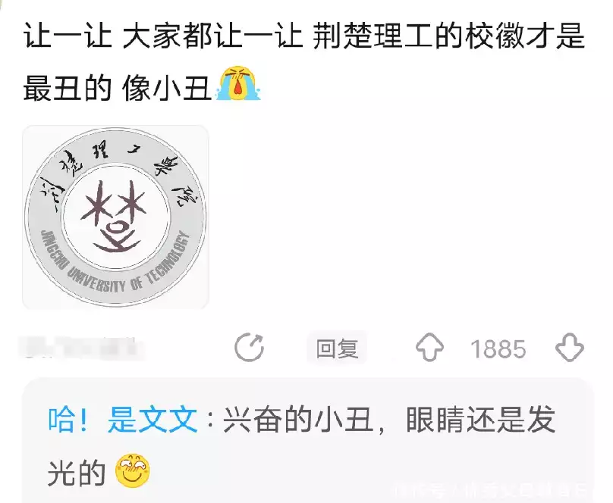Tap the circular share arrow icon

coord(250,347)
